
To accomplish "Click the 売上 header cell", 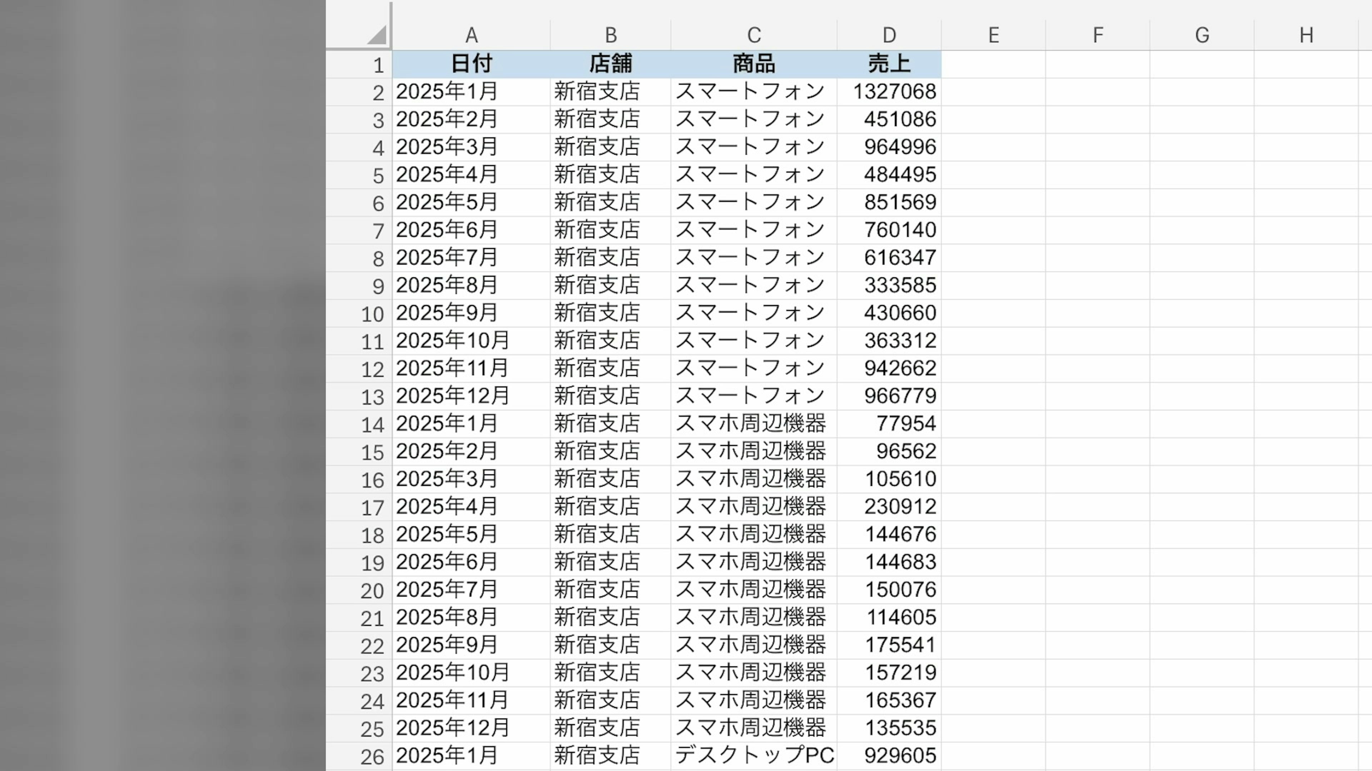I will click(x=888, y=64).
